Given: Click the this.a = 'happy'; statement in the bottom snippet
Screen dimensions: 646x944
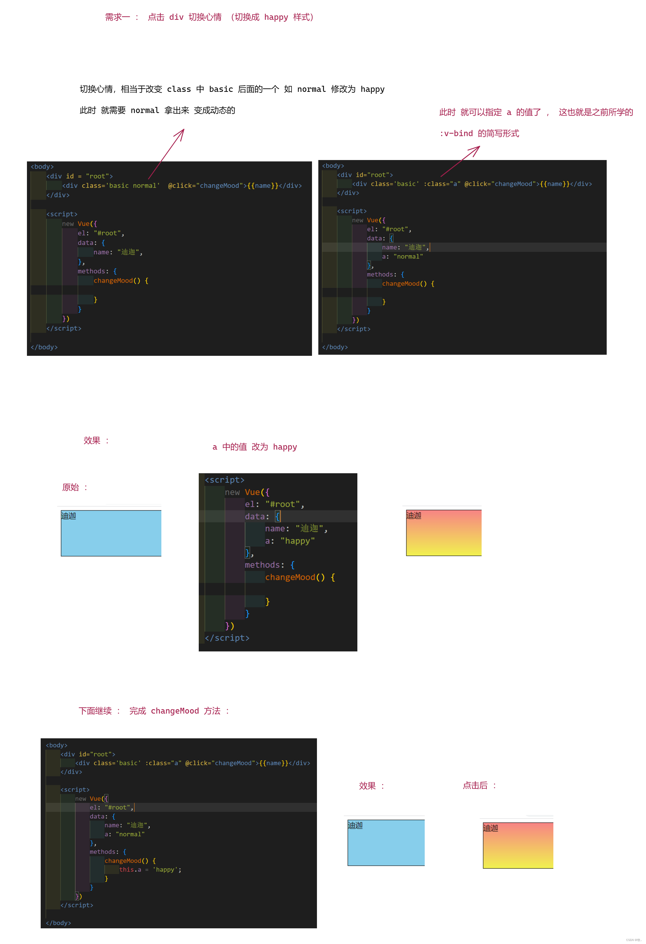Looking at the screenshot, I should click(150, 870).
